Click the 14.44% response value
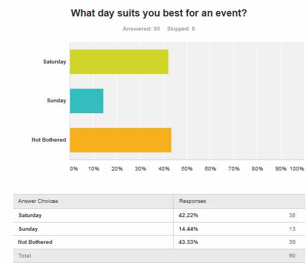The height and width of the screenshot is (263, 308). point(188,229)
